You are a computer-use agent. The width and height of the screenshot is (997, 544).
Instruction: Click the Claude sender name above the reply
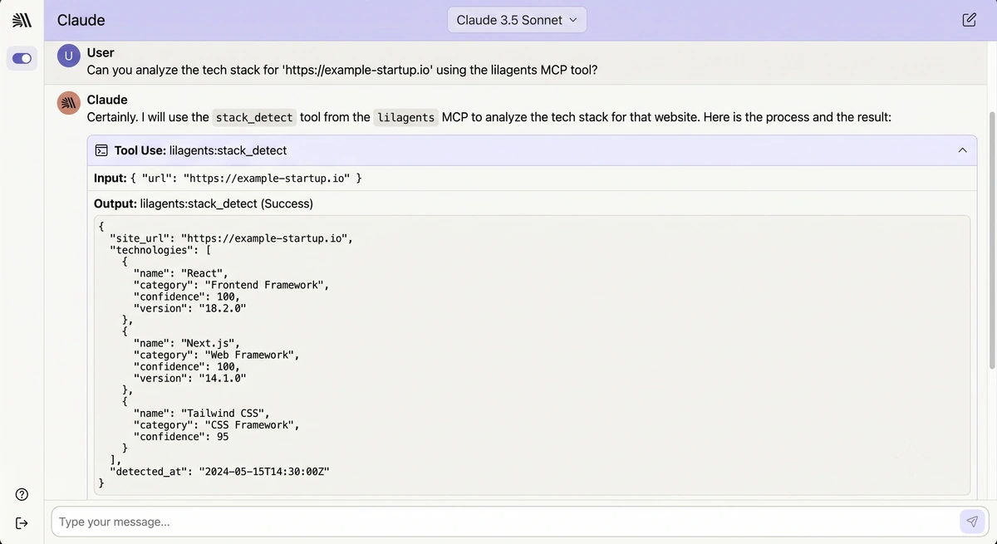tap(107, 100)
